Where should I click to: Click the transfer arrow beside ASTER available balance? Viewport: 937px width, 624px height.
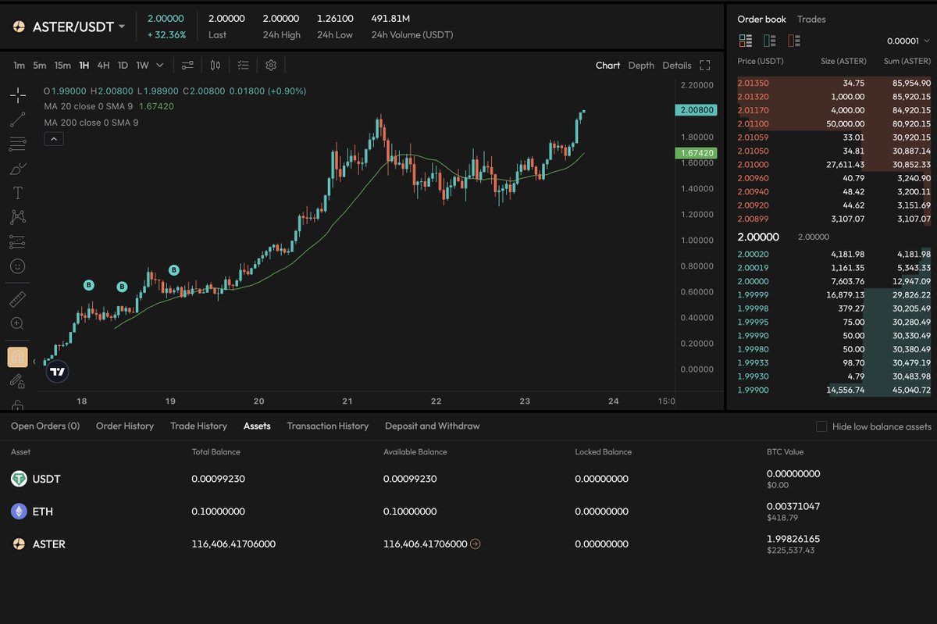click(x=476, y=544)
